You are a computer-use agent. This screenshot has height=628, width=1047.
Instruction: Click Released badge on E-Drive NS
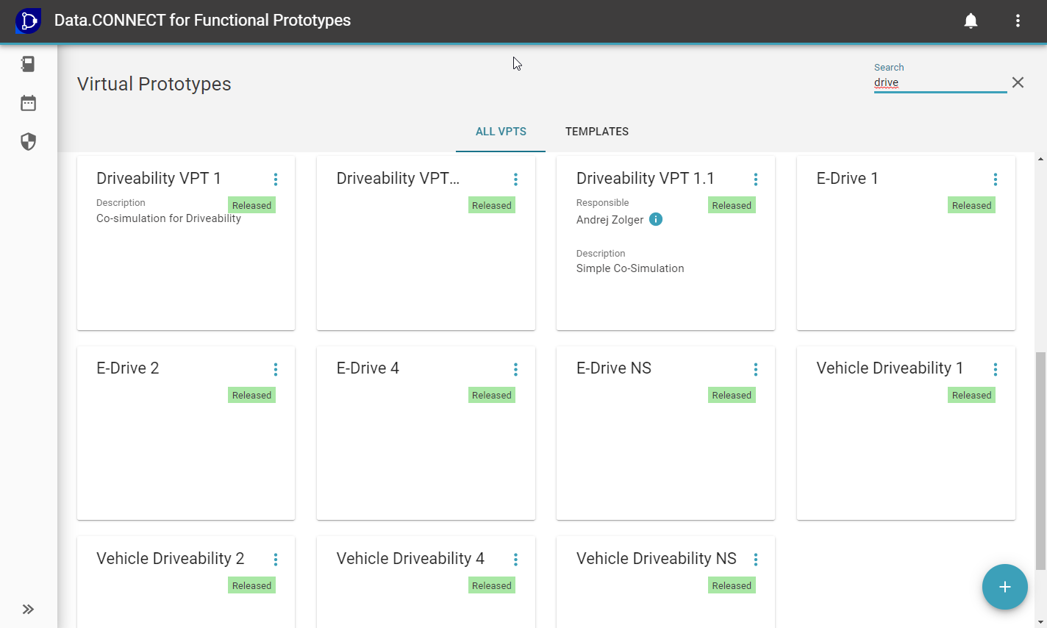pos(732,395)
